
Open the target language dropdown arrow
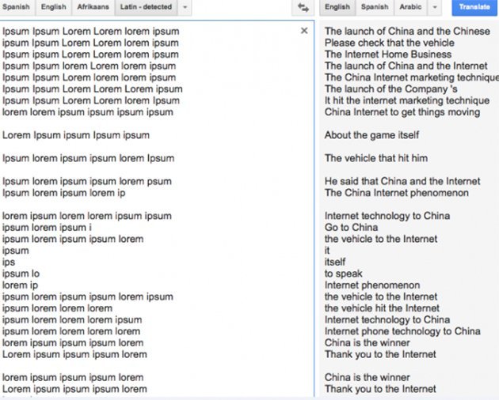[434, 7]
